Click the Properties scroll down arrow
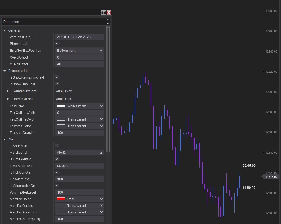 click(x=108, y=24)
